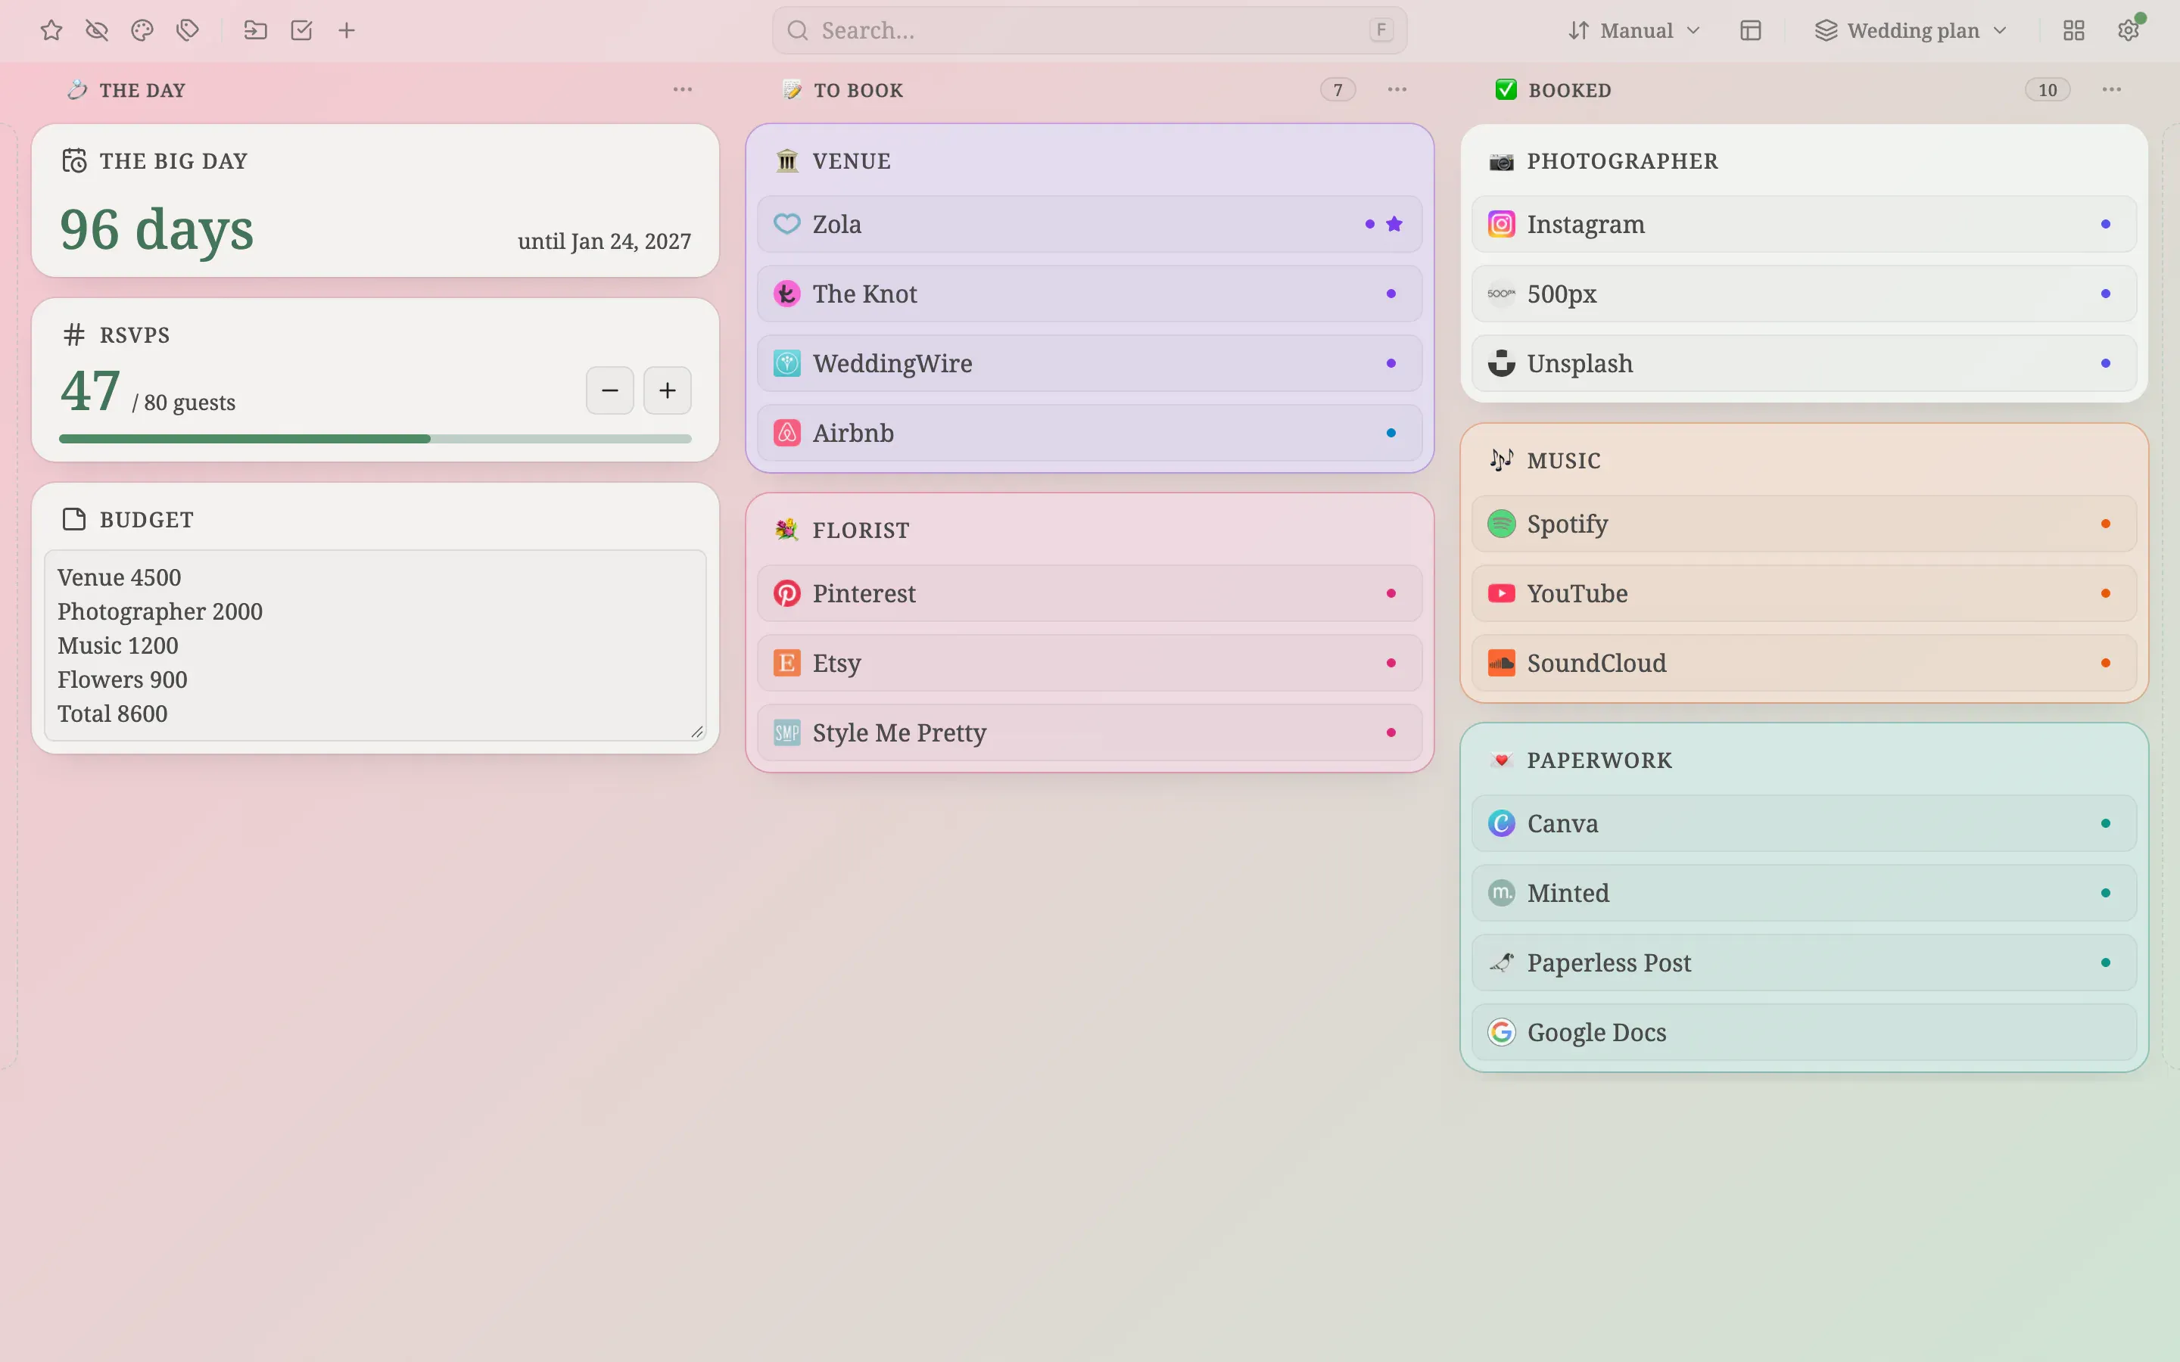Open TO BOOK column options menu
The height and width of the screenshot is (1362, 2180).
[x=1397, y=89]
